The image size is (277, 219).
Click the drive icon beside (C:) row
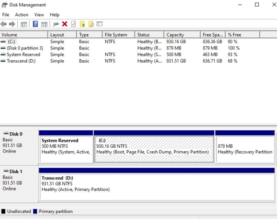pyautogui.click(x=3, y=42)
